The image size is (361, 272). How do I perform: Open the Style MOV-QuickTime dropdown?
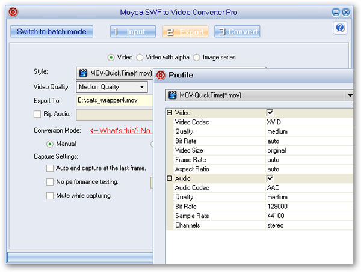[115, 73]
